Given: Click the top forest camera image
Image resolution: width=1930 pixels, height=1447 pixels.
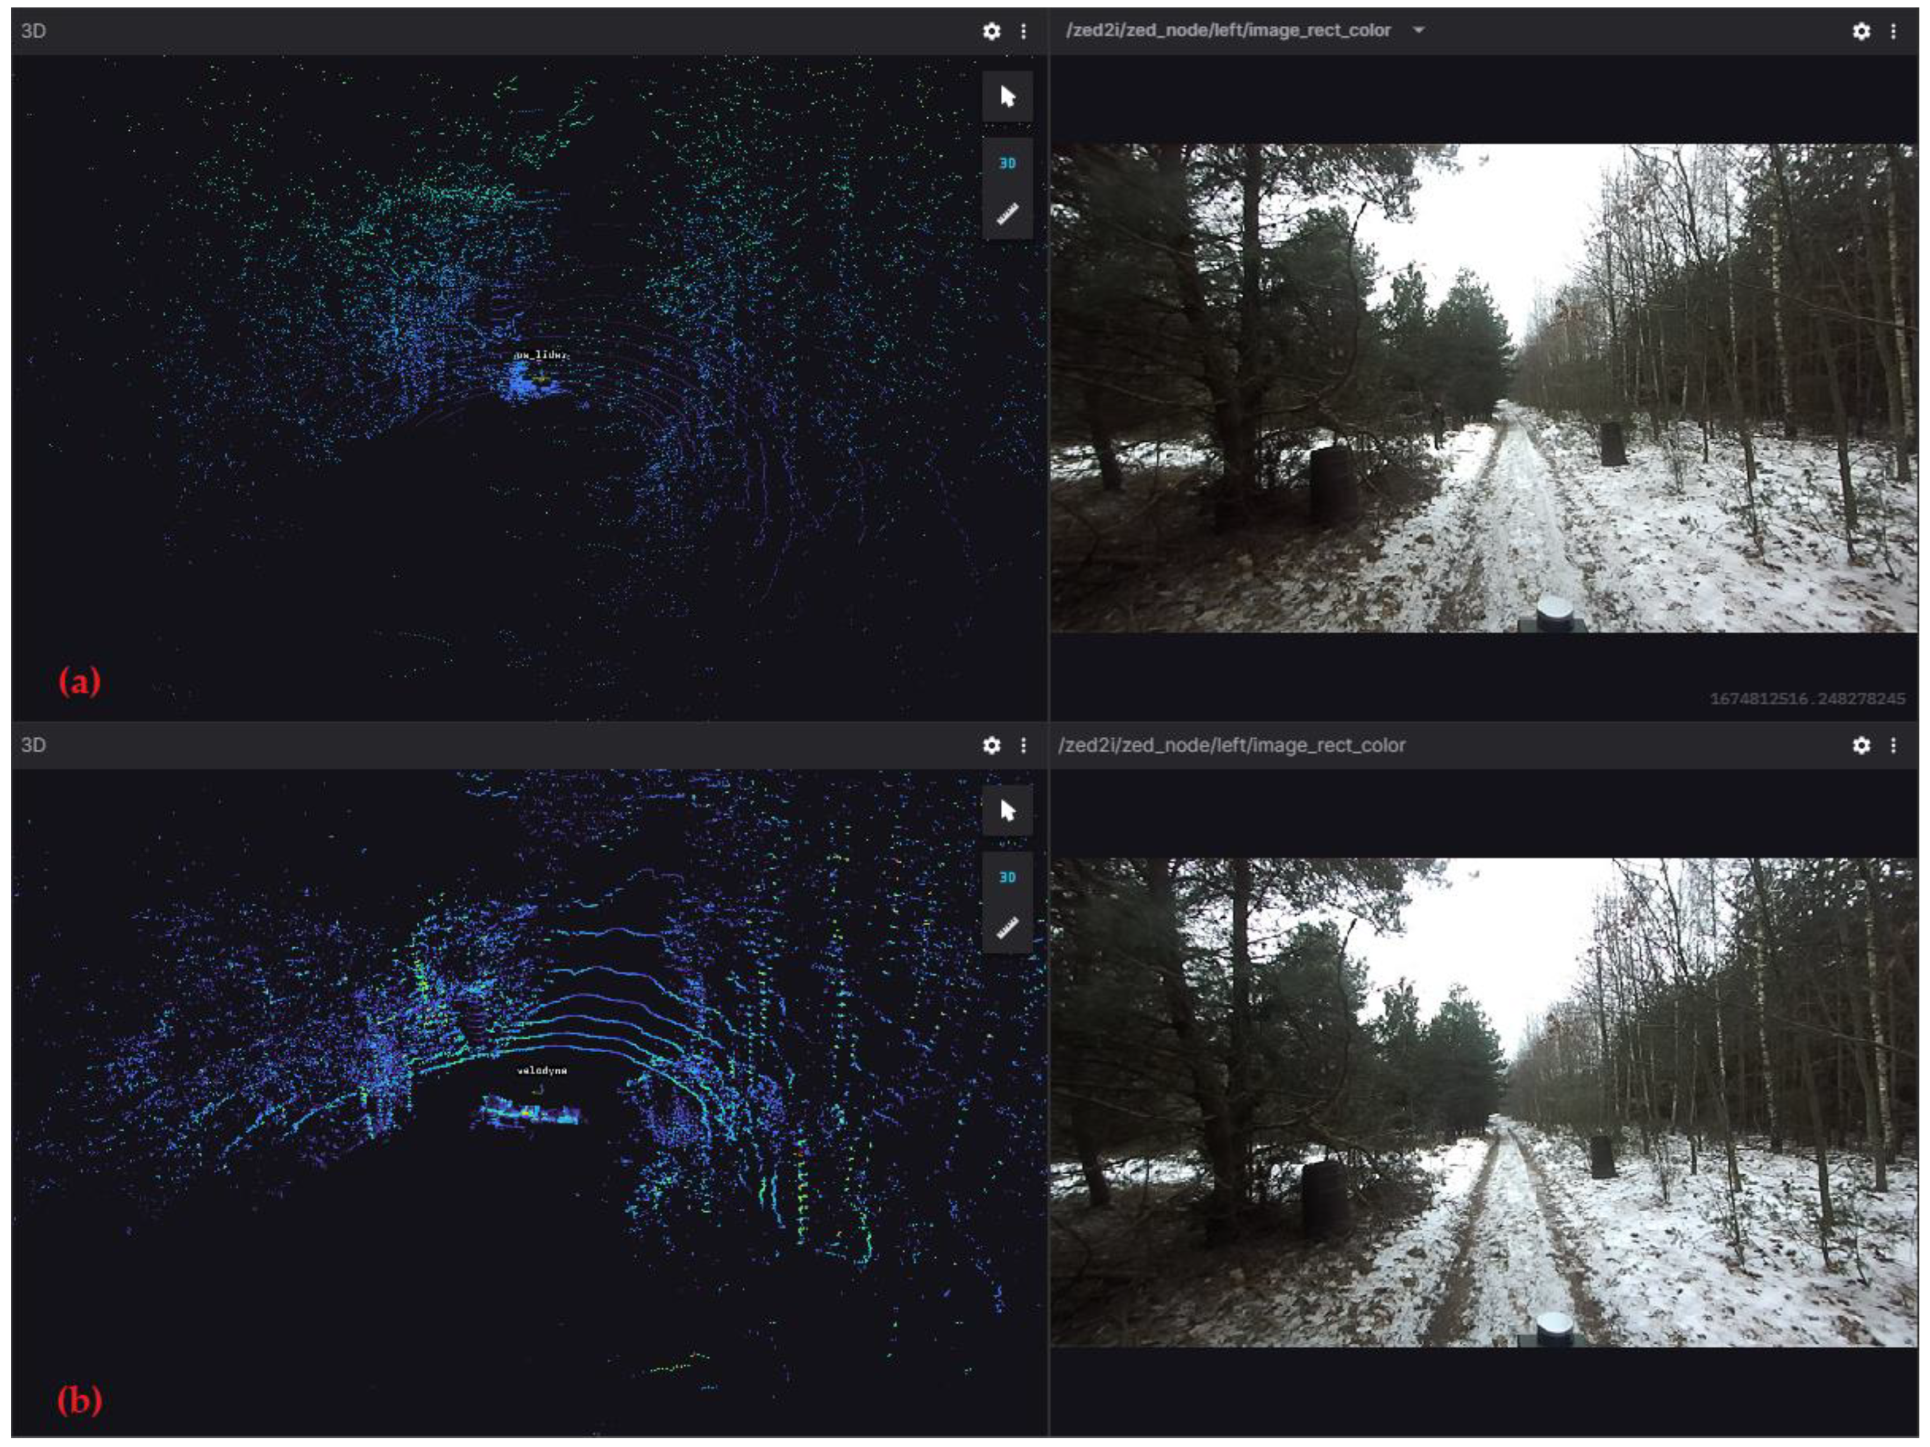Looking at the screenshot, I should tap(1483, 388).
